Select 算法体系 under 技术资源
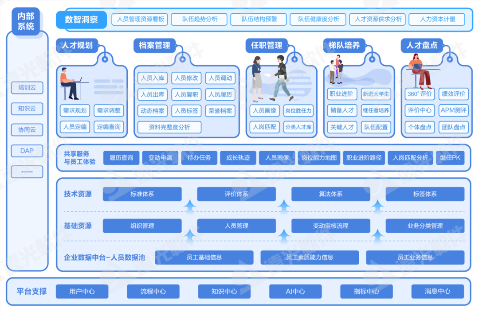 click(x=330, y=194)
